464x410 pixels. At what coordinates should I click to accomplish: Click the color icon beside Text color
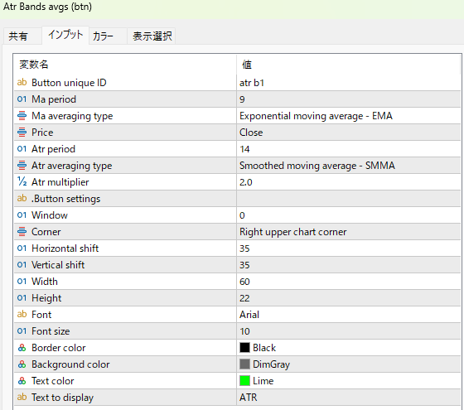(22, 381)
